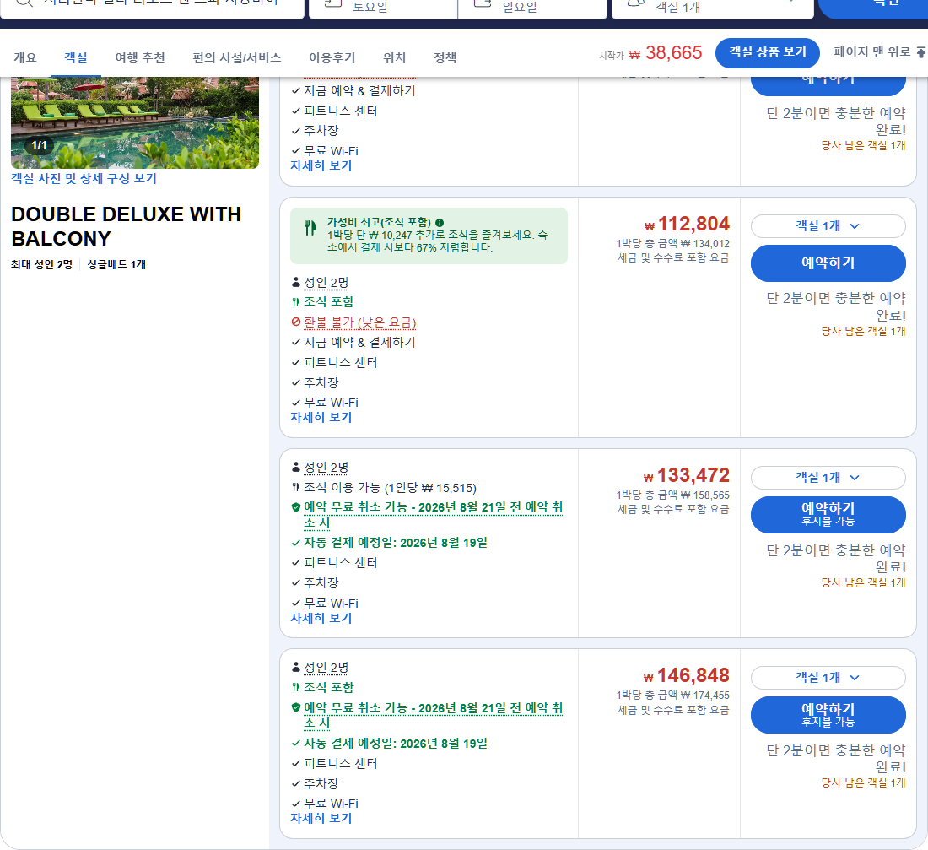Click fork icon beside 조식 이용 가능
This screenshot has height=850, width=928.
click(296, 487)
